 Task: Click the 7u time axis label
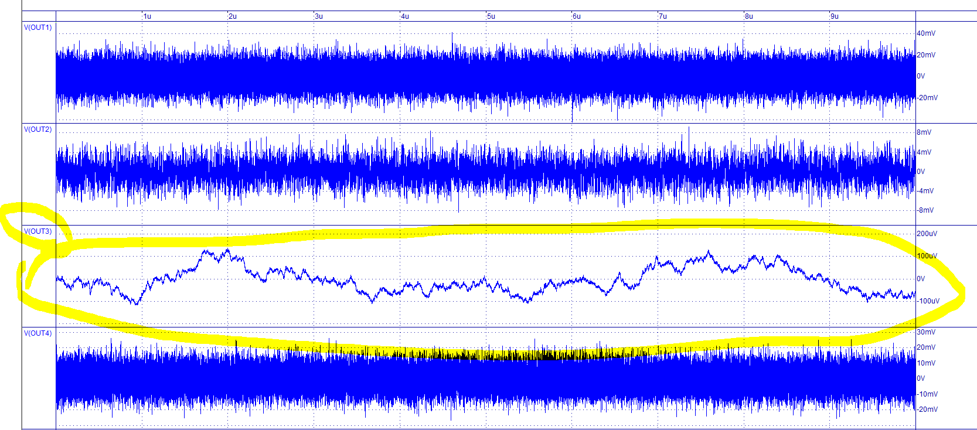[x=663, y=16]
